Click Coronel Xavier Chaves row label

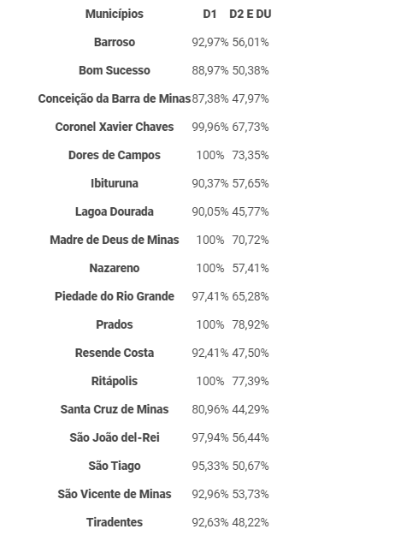click(x=115, y=127)
